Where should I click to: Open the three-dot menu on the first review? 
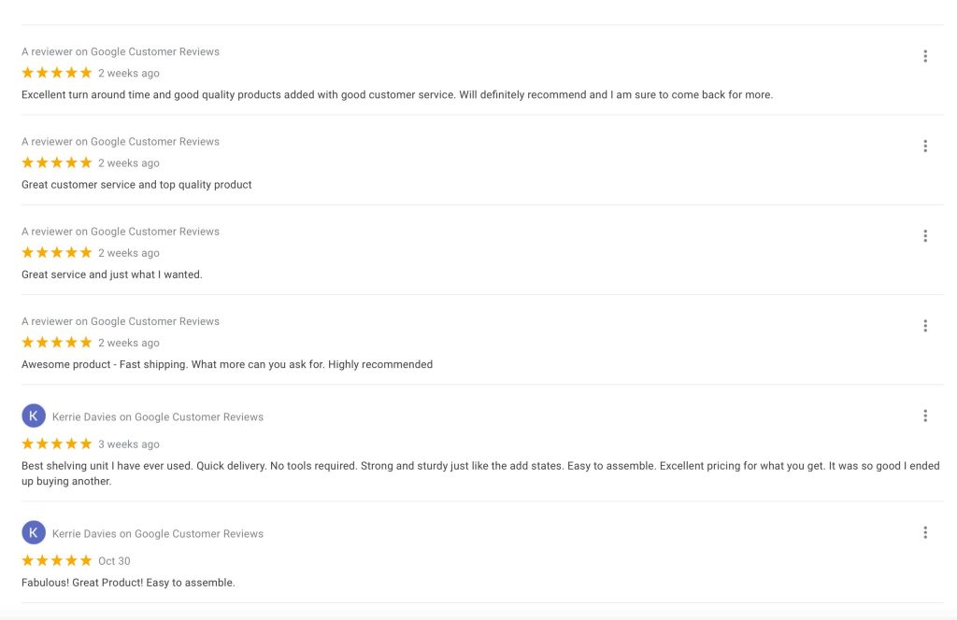pos(925,56)
